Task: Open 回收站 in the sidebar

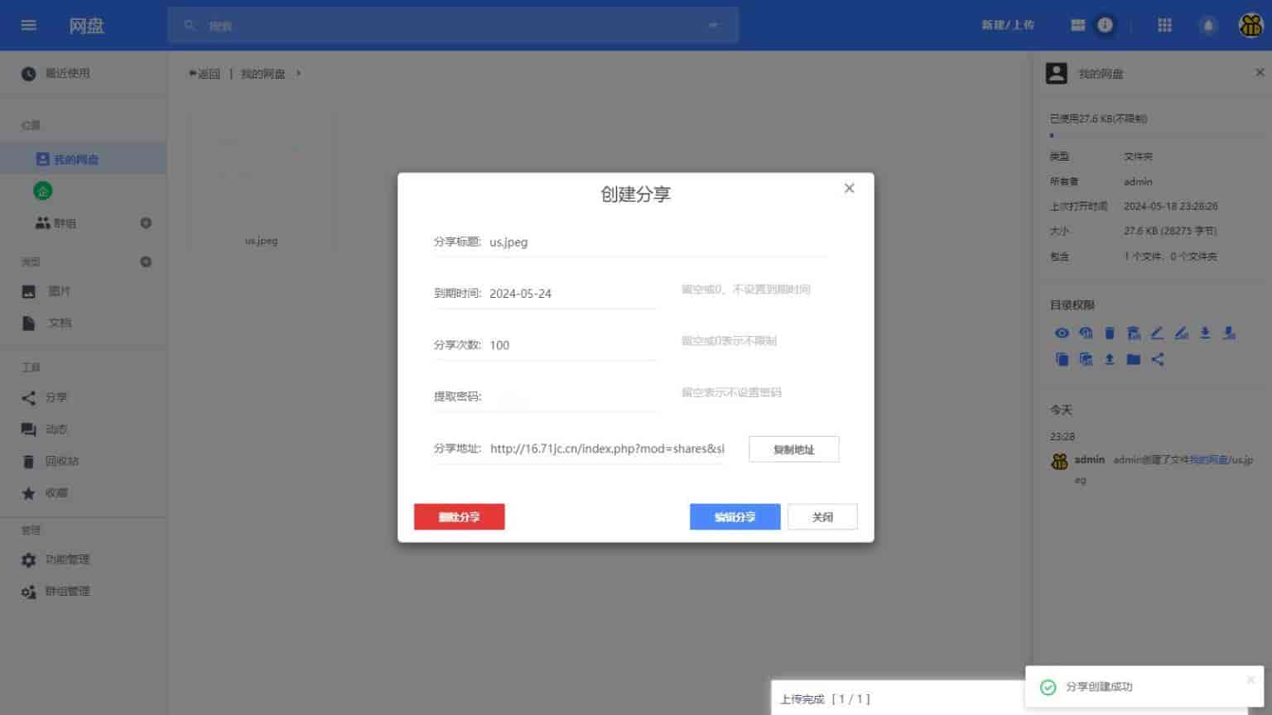Action: 61,461
